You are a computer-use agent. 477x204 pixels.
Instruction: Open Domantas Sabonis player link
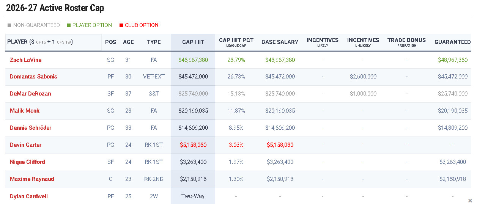click(x=33, y=77)
